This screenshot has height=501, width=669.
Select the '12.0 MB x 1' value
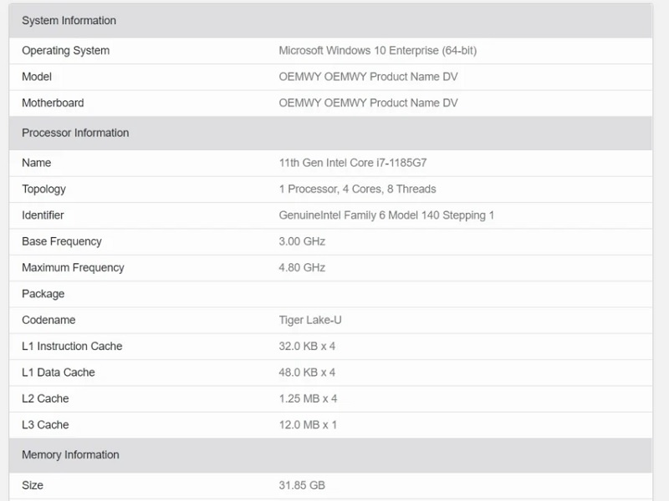(308, 425)
